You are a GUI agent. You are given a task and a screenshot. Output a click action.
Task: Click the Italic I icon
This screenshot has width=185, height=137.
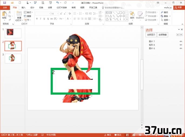click(x=41, y=19)
